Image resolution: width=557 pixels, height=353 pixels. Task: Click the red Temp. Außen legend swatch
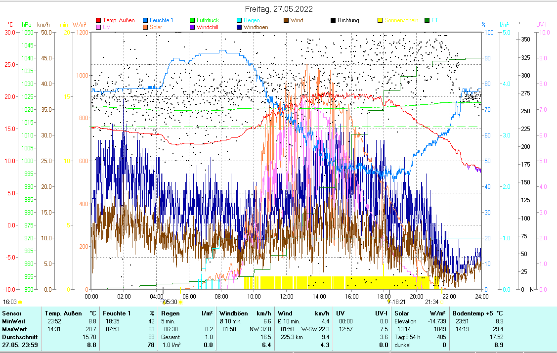(98, 20)
